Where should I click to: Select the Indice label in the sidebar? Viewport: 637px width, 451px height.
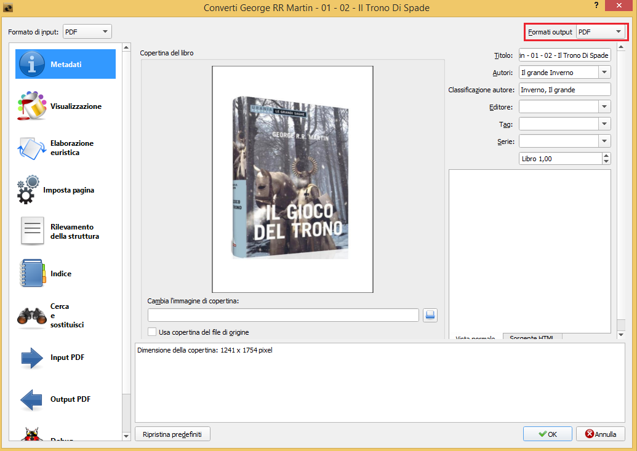pyautogui.click(x=61, y=273)
